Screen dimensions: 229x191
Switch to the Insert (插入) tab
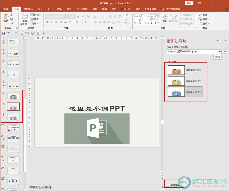[x=40, y=9]
